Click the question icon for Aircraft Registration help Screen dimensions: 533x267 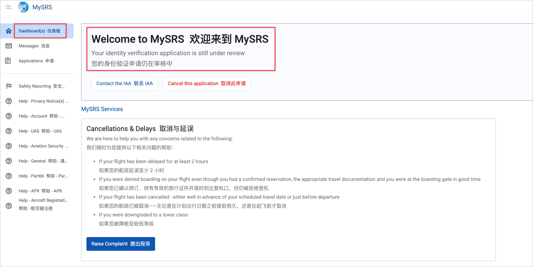click(x=9, y=206)
